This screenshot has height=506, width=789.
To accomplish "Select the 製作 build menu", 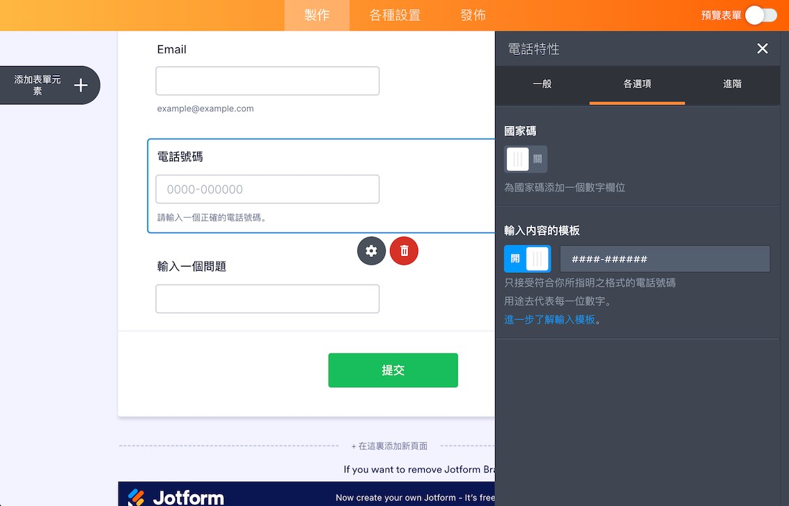I will pos(317,15).
